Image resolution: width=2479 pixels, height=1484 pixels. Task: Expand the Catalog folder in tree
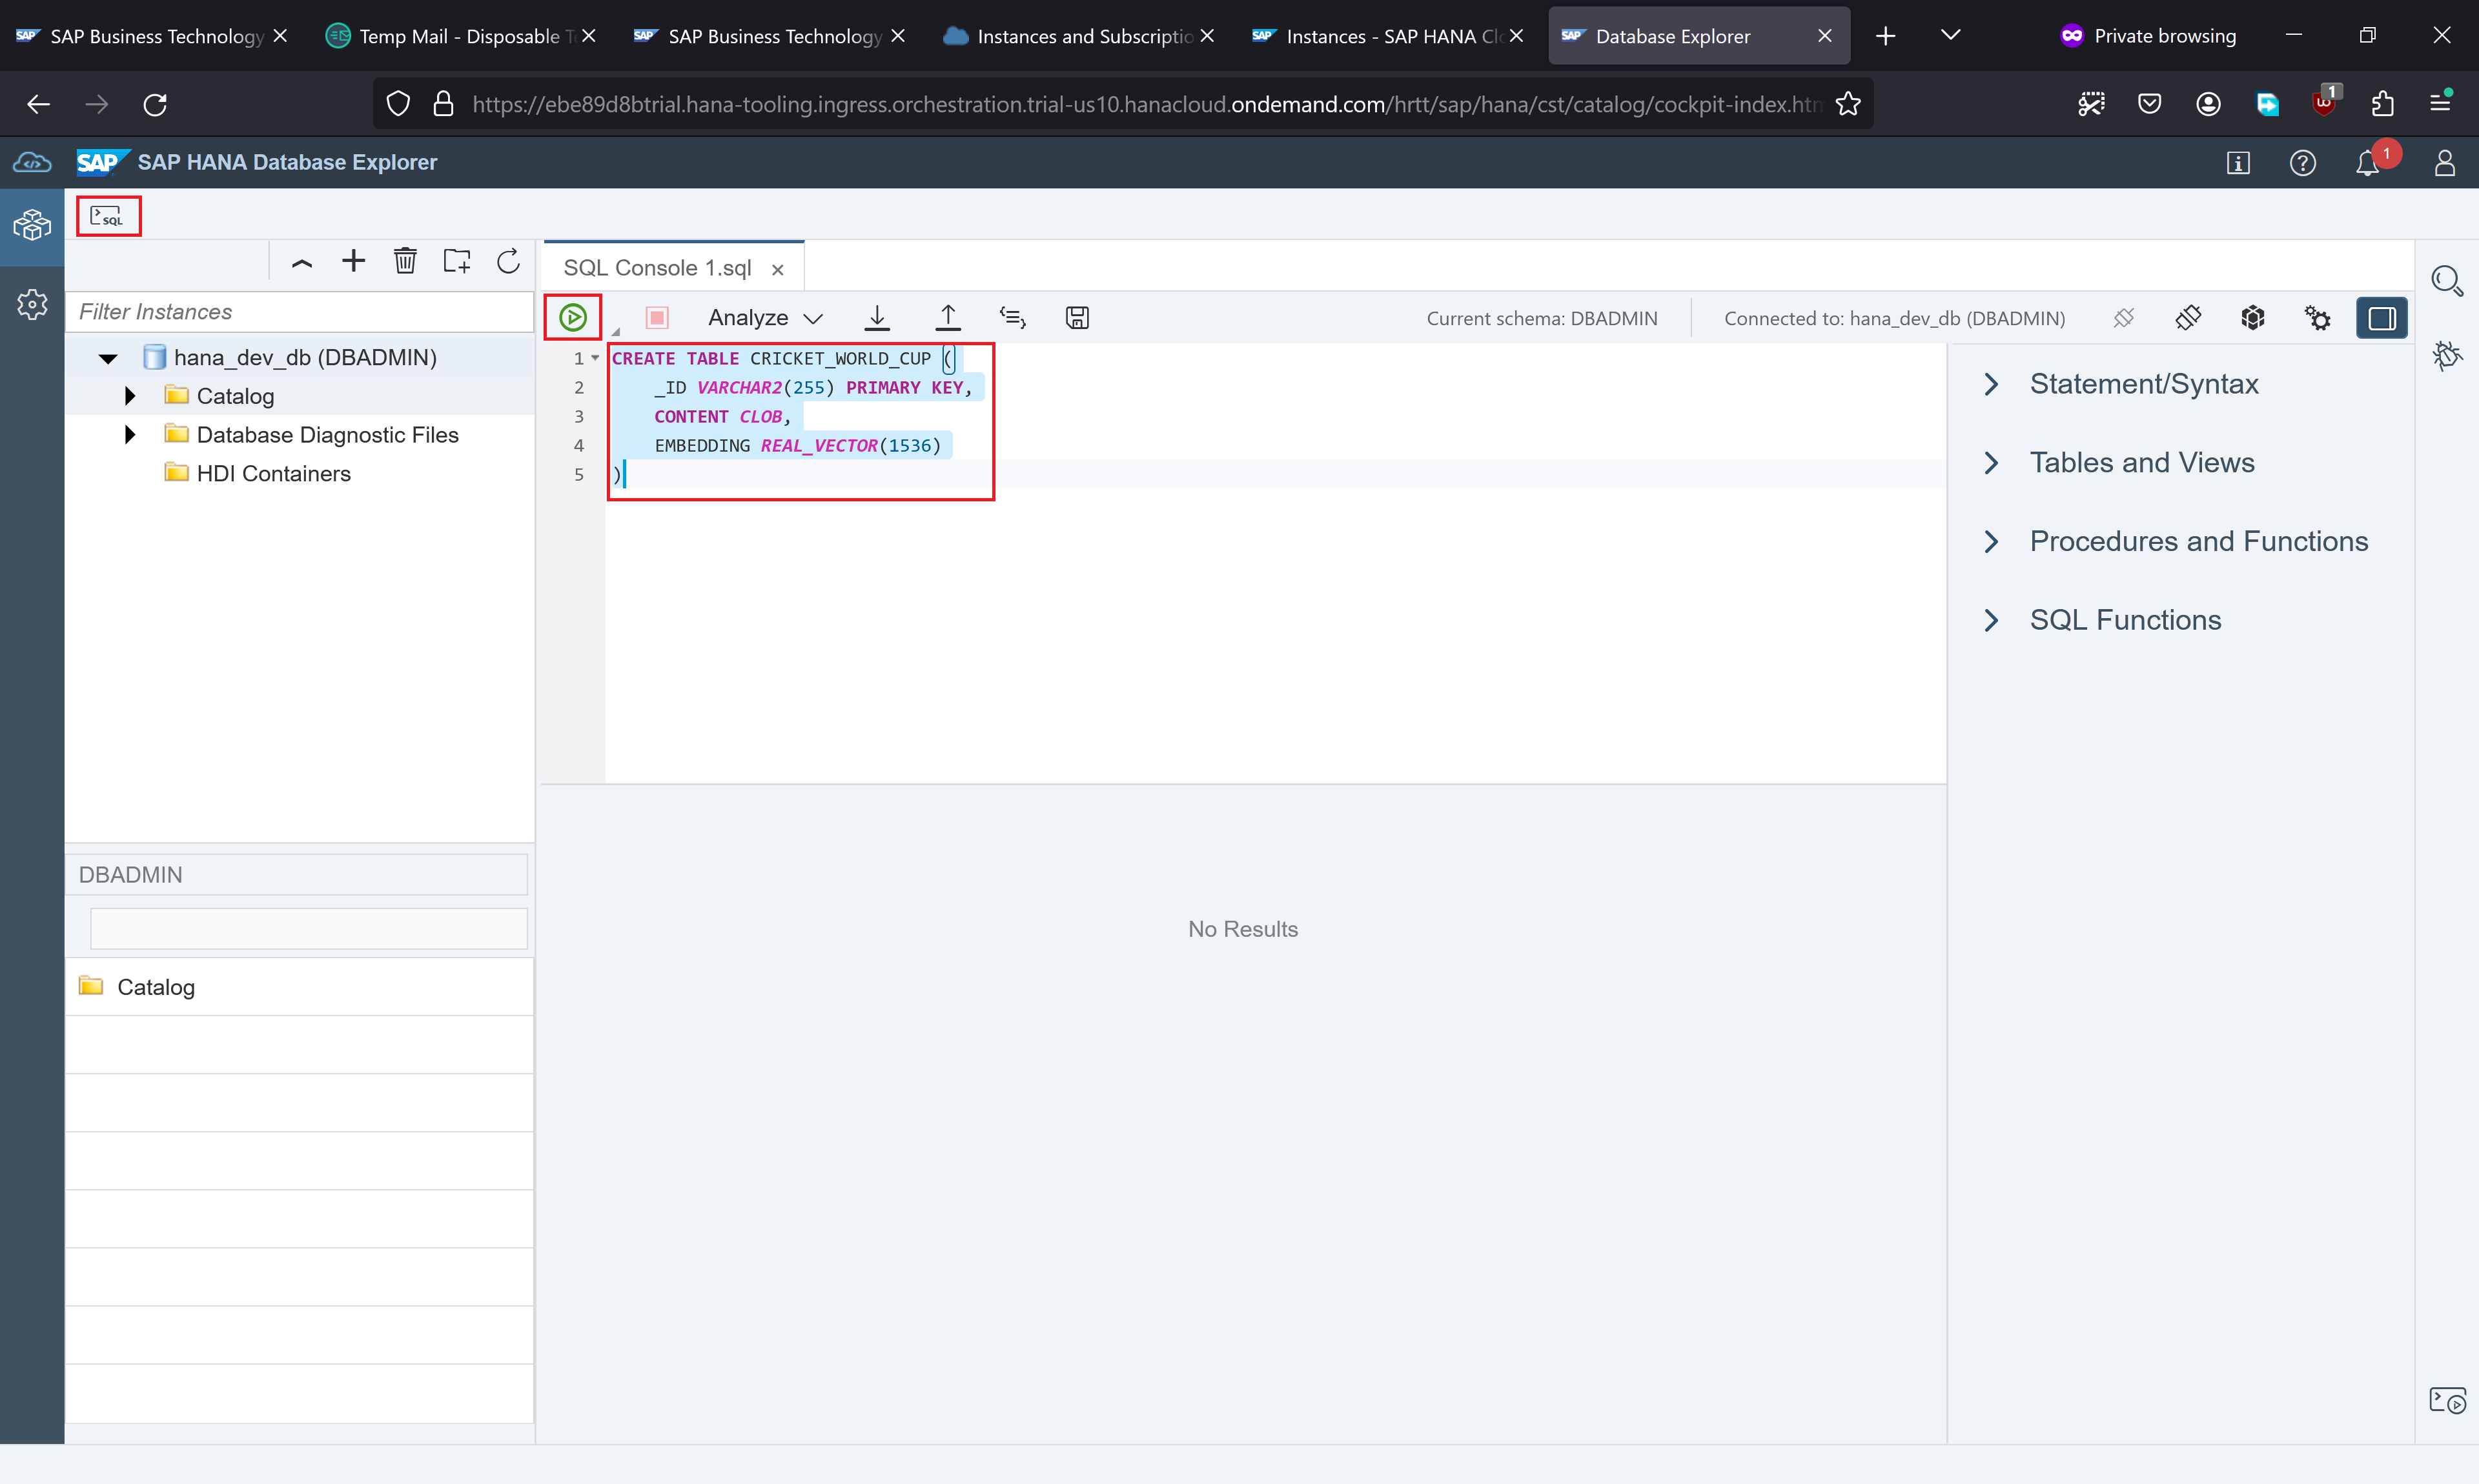[130, 396]
